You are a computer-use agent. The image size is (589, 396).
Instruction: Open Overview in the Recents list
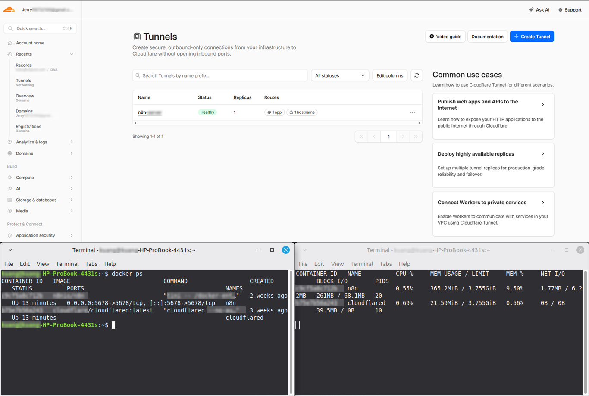coord(25,98)
